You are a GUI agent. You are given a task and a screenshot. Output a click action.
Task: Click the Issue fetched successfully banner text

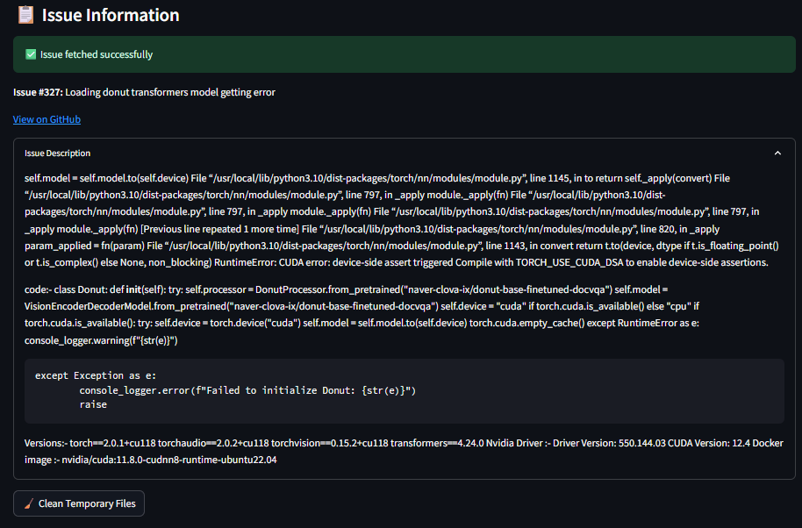(x=97, y=54)
